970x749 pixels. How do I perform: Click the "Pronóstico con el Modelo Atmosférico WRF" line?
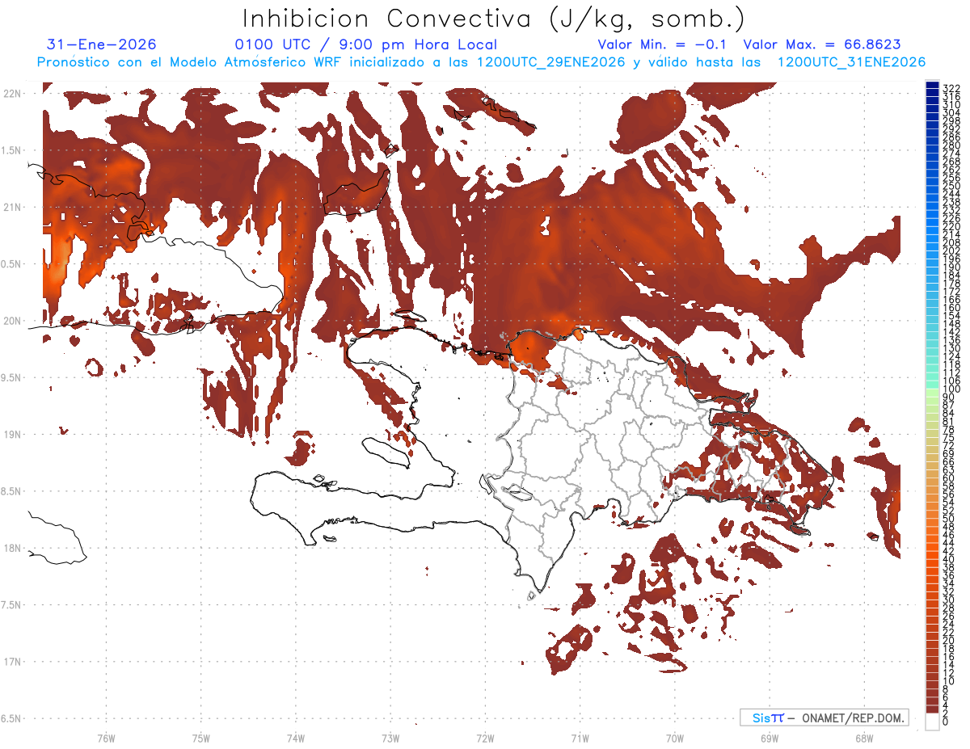click(481, 62)
